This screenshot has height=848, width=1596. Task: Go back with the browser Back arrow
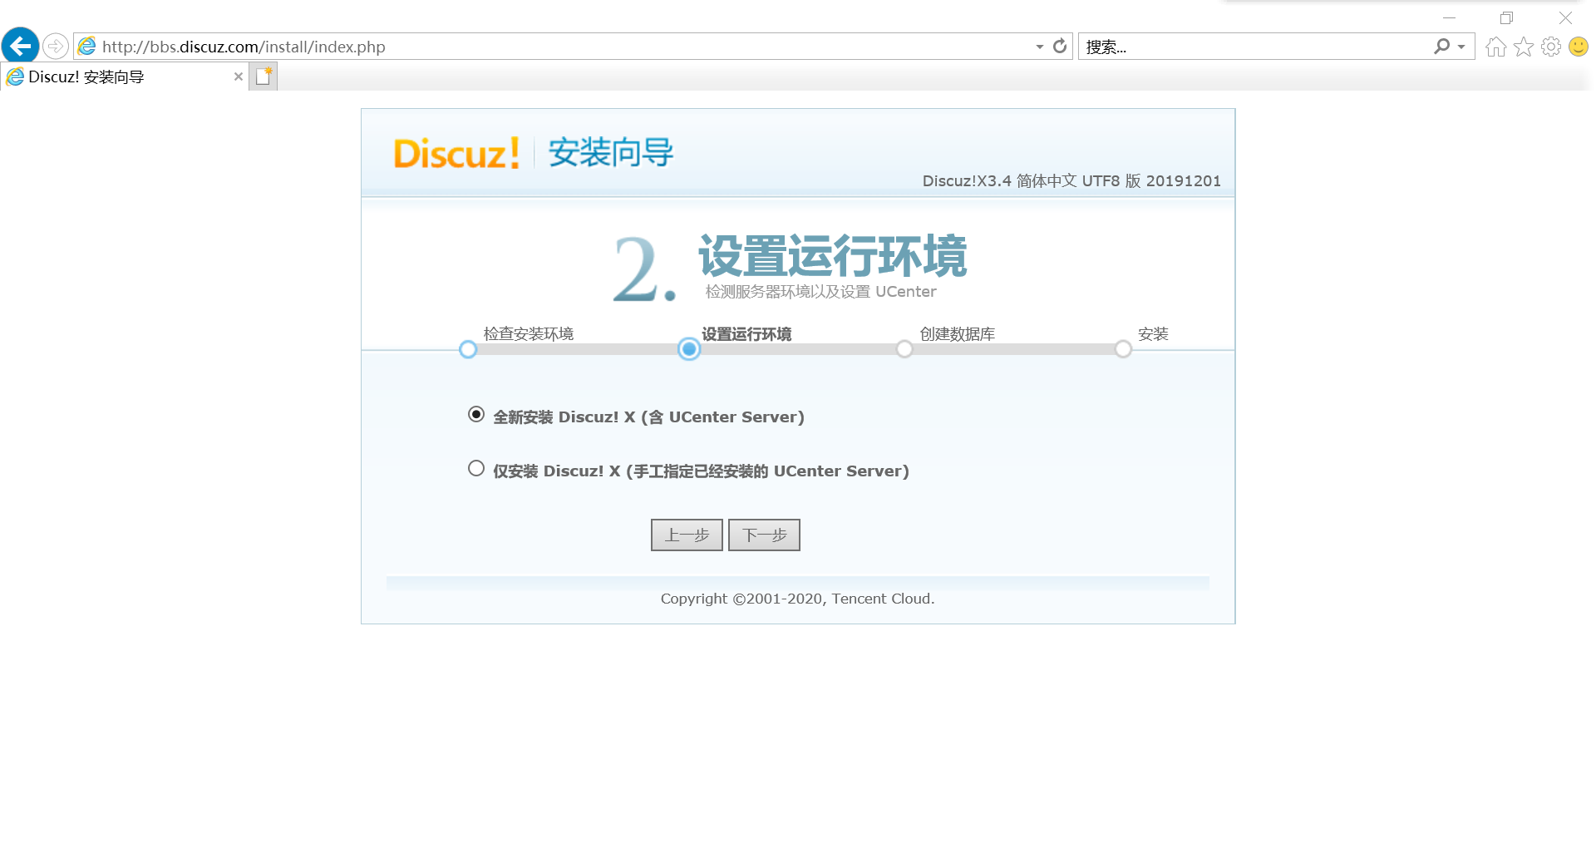(x=20, y=46)
